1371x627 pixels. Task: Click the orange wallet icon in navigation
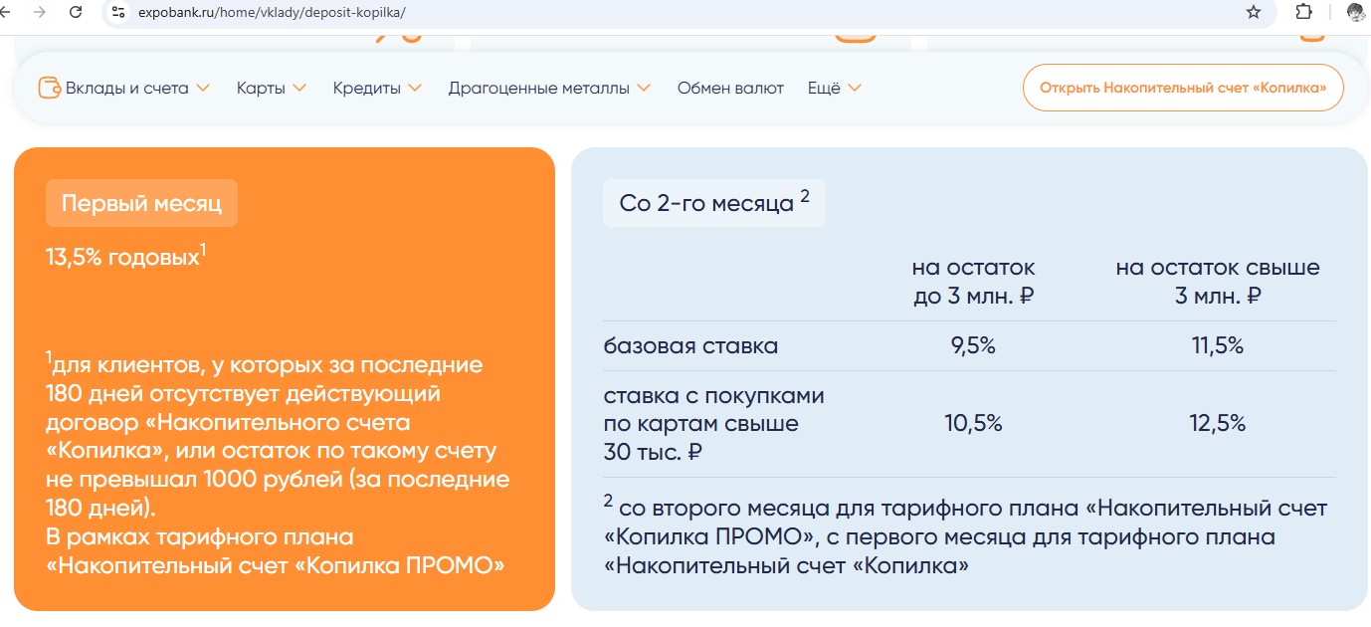(x=49, y=88)
